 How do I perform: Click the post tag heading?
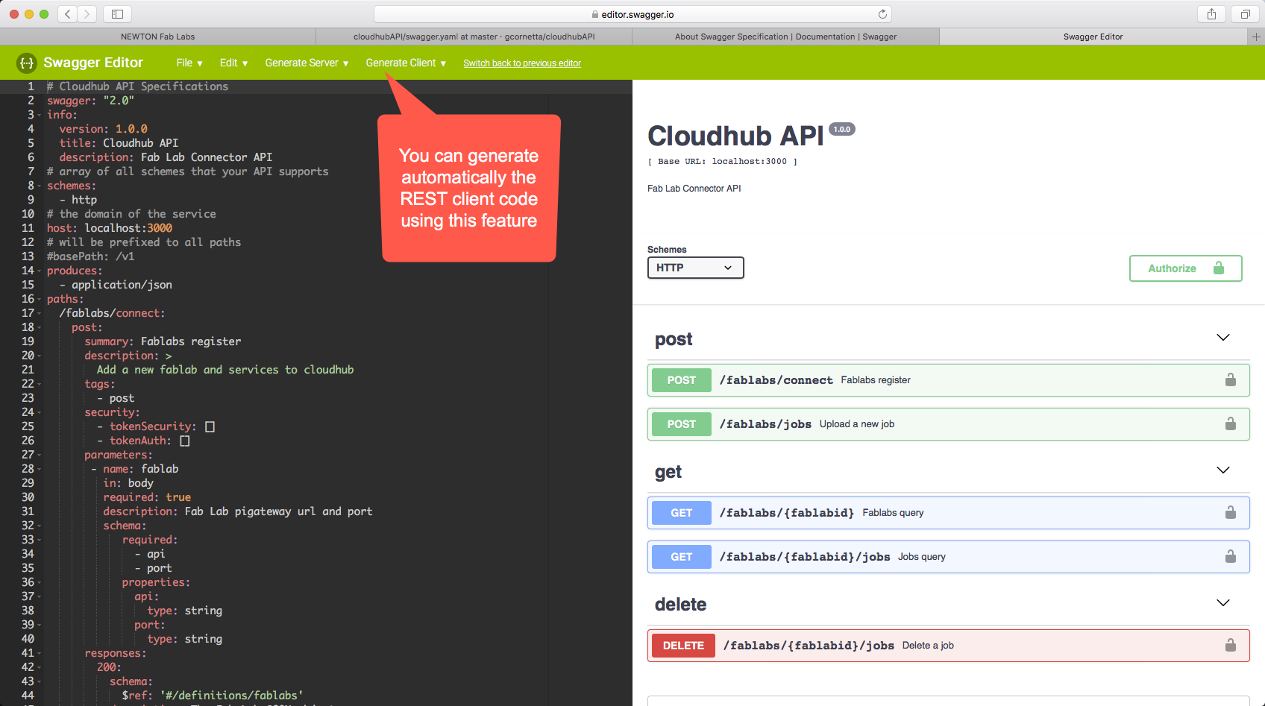(674, 339)
